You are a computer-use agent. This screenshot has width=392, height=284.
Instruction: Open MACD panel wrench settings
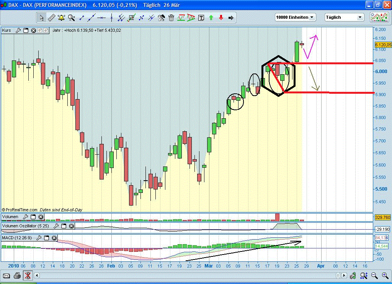click(x=39, y=238)
